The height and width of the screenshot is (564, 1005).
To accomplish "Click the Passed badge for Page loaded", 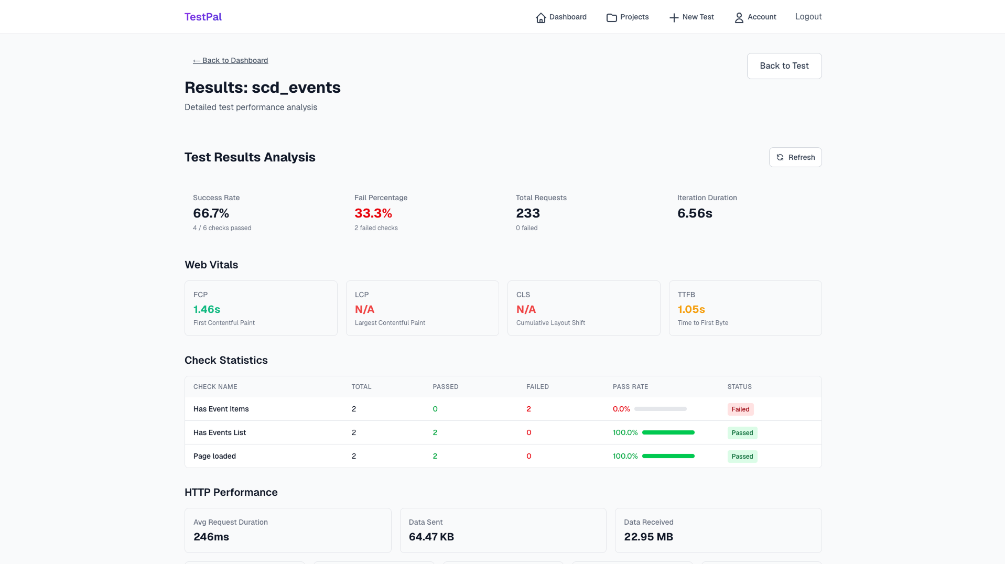I will pos(742,456).
